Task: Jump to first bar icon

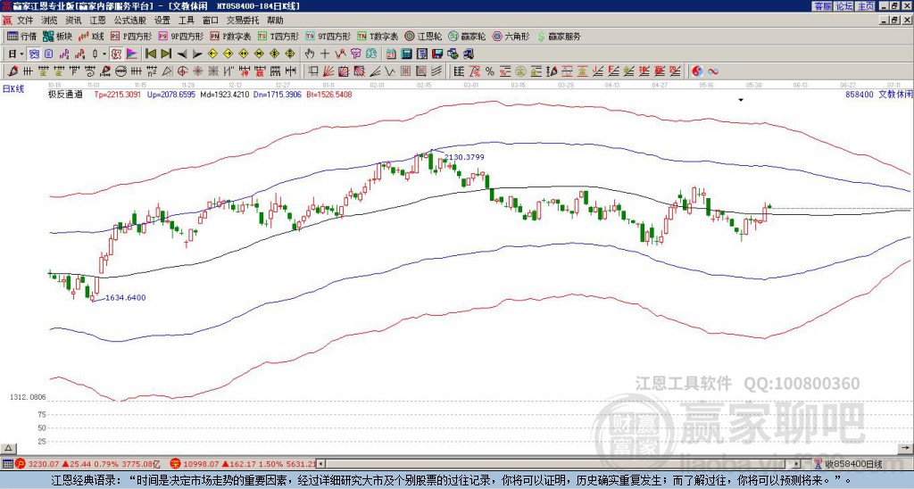Action: point(150,54)
